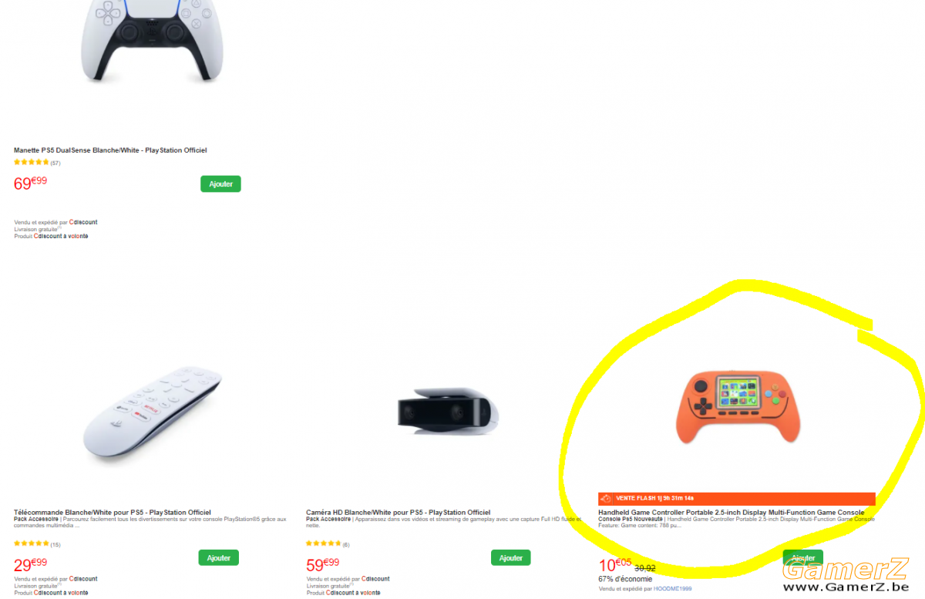Click the Vente Flash timer icon
Screen dimensions: 925x599
tap(606, 498)
